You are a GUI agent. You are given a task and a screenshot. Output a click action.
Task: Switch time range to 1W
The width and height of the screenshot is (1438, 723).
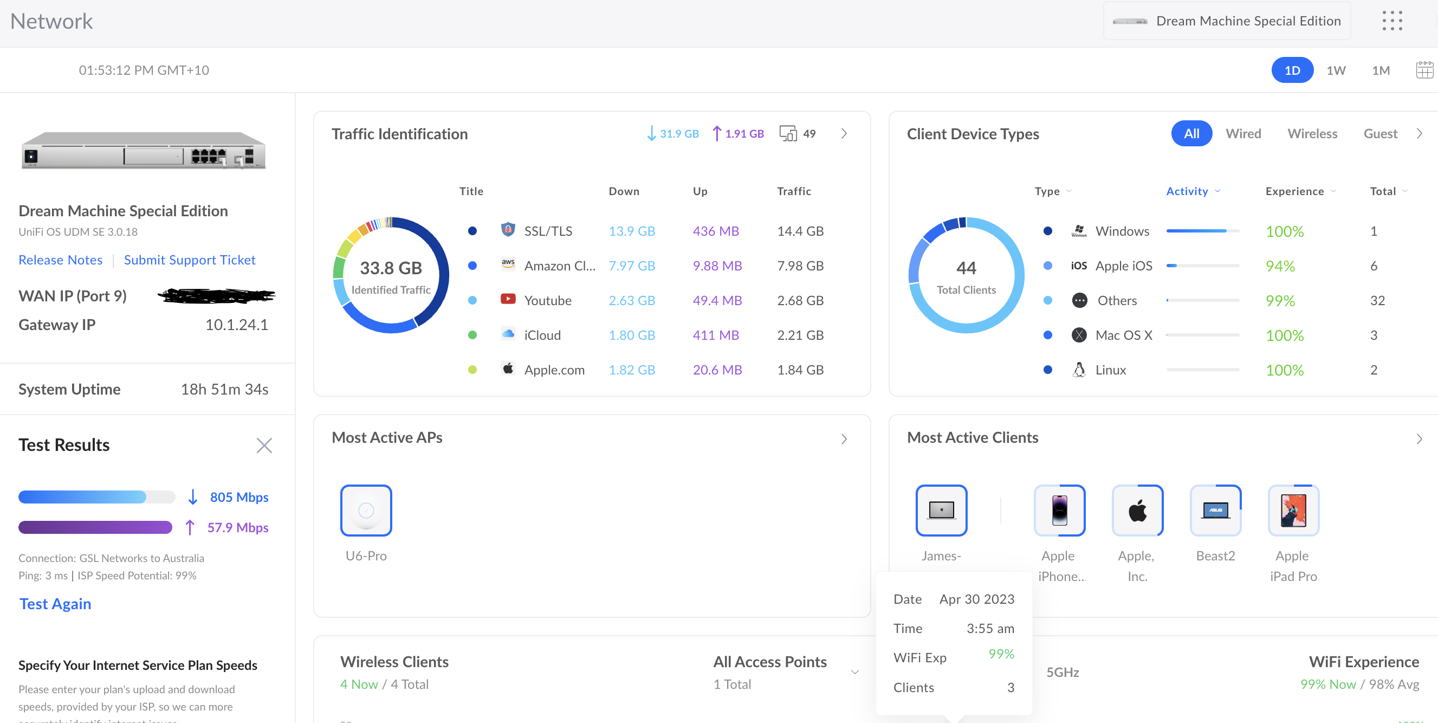pos(1336,70)
